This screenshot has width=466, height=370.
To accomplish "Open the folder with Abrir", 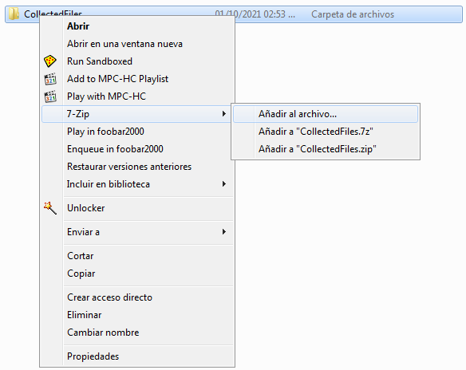I will pyautogui.click(x=78, y=26).
